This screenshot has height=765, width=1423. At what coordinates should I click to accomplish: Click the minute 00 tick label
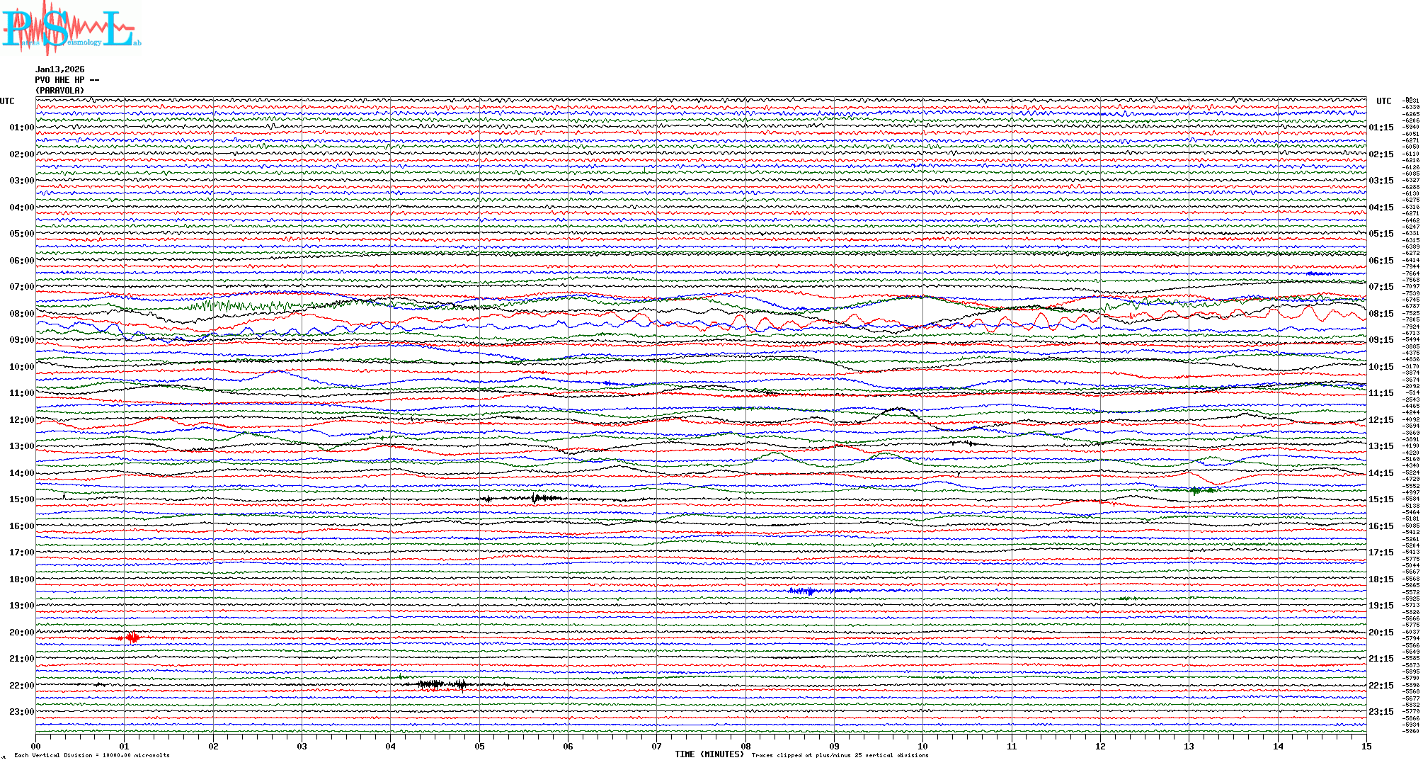pos(36,747)
